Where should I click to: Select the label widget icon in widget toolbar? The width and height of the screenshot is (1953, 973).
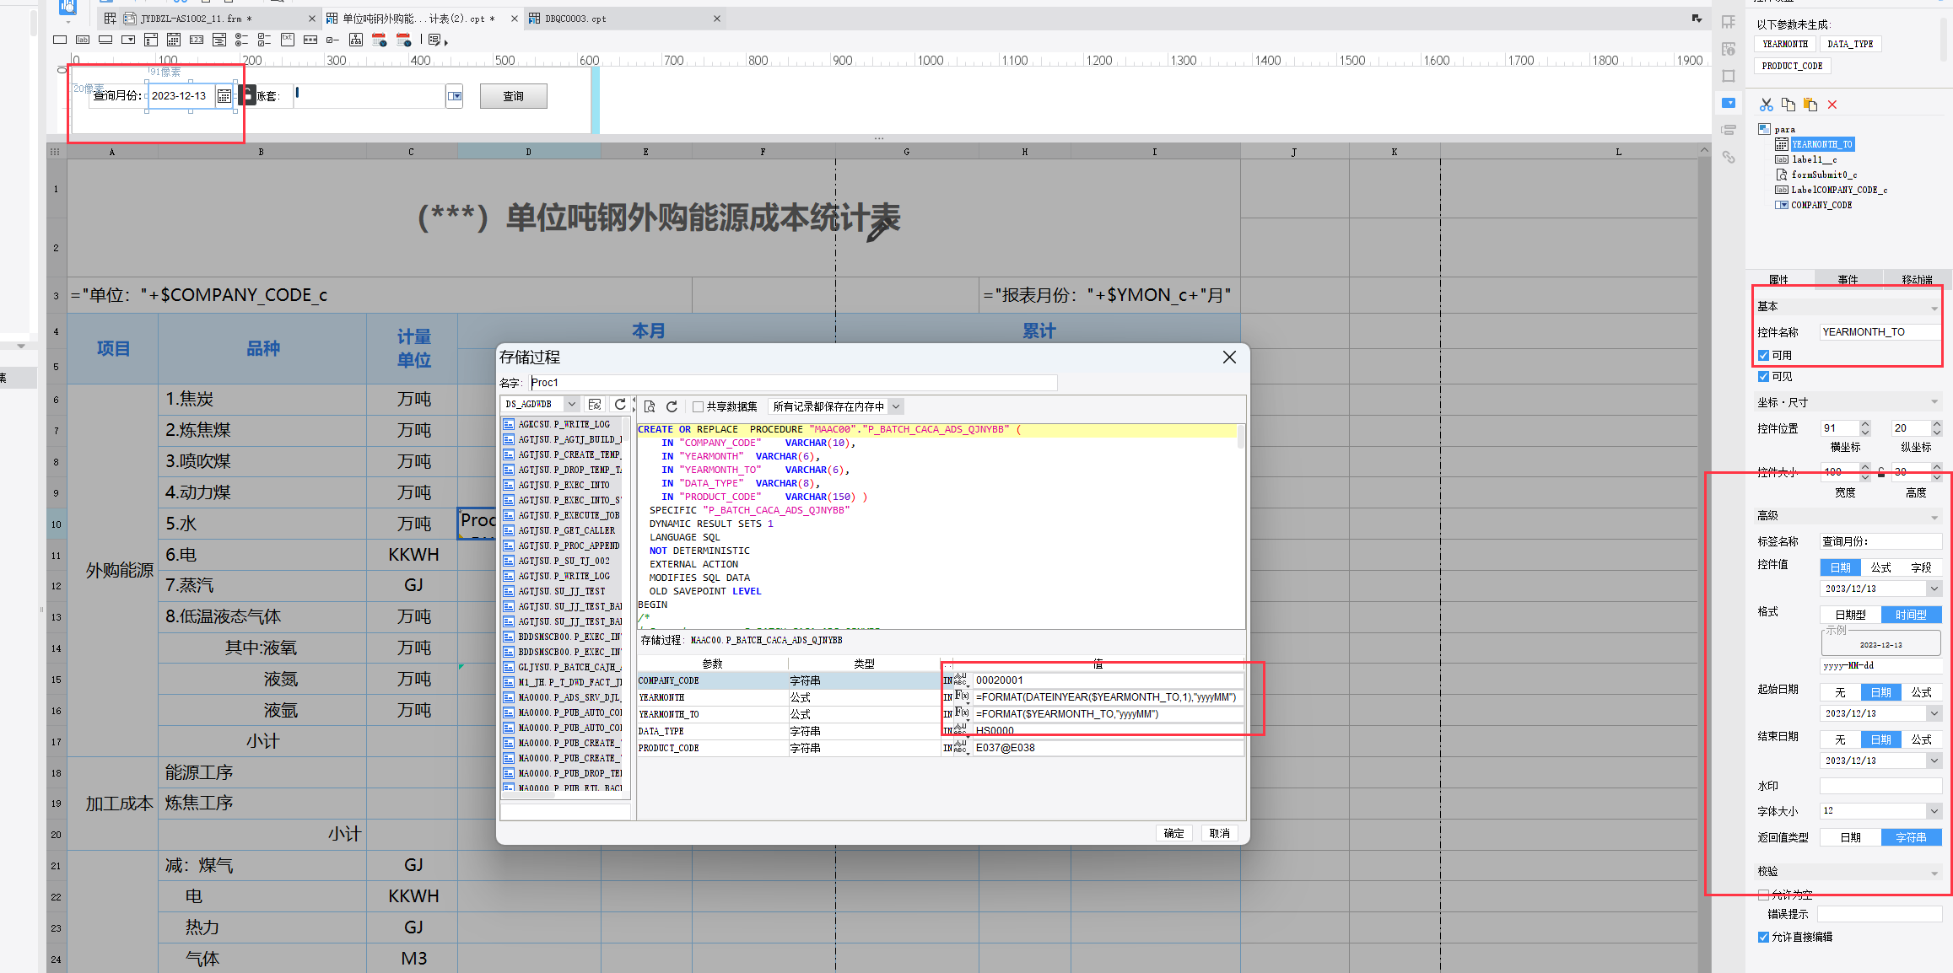(x=83, y=40)
